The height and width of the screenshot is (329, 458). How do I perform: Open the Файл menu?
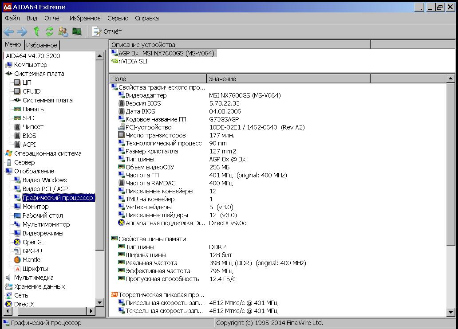tap(12, 18)
